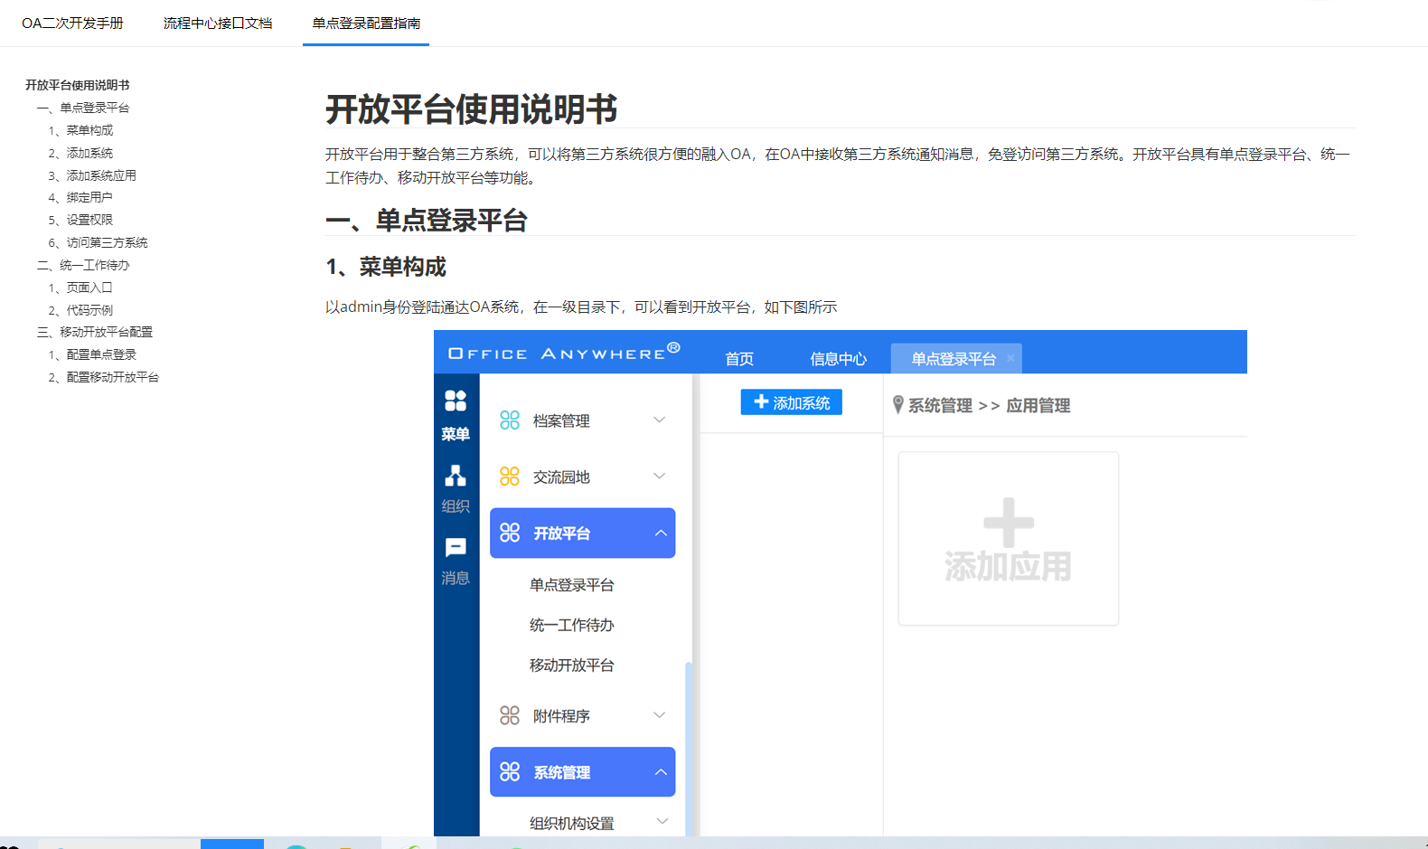
Task: Go to 绑定用户 in table of contents
Action: [89, 197]
